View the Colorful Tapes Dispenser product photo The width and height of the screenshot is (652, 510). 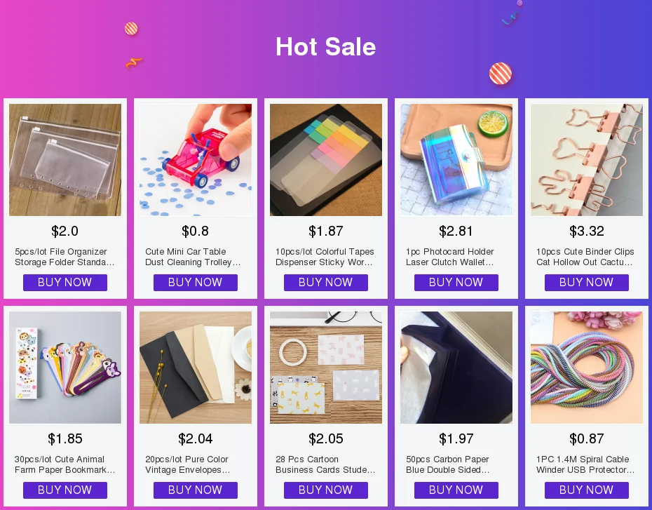326,160
